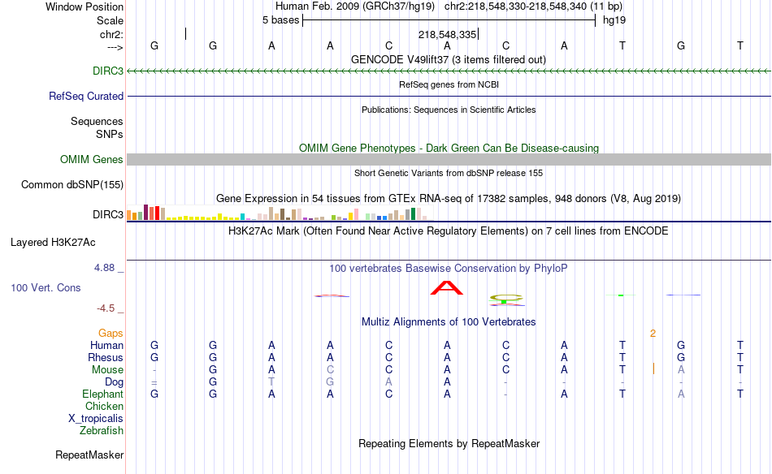The width and height of the screenshot is (772, 474).
Task: Click the Rhesus species label
Action: [106, 357]
